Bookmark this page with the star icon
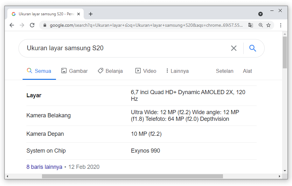Image resolution: width=292 pixels, height=186 pixels. tap(268, 25)
